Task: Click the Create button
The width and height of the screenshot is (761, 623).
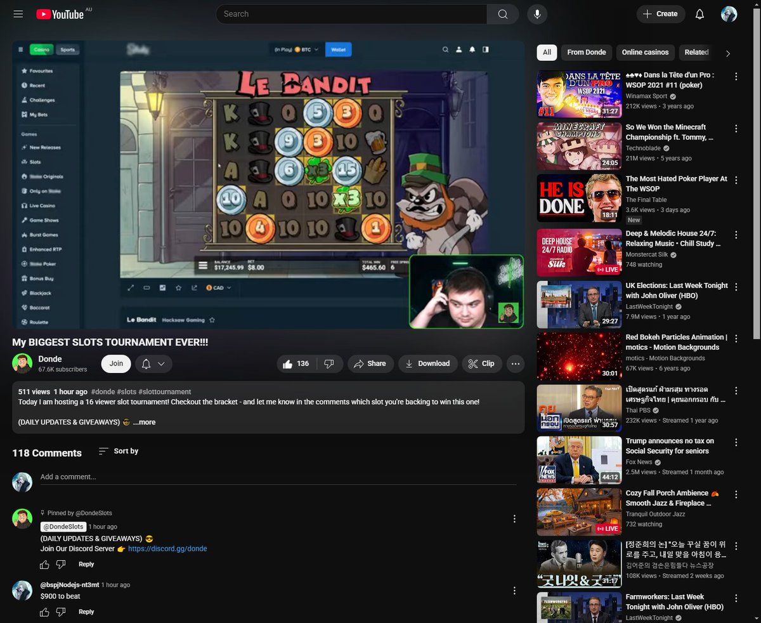Action: [x=661, y=14]
